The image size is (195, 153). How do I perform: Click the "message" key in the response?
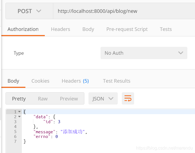click(44, 132)
